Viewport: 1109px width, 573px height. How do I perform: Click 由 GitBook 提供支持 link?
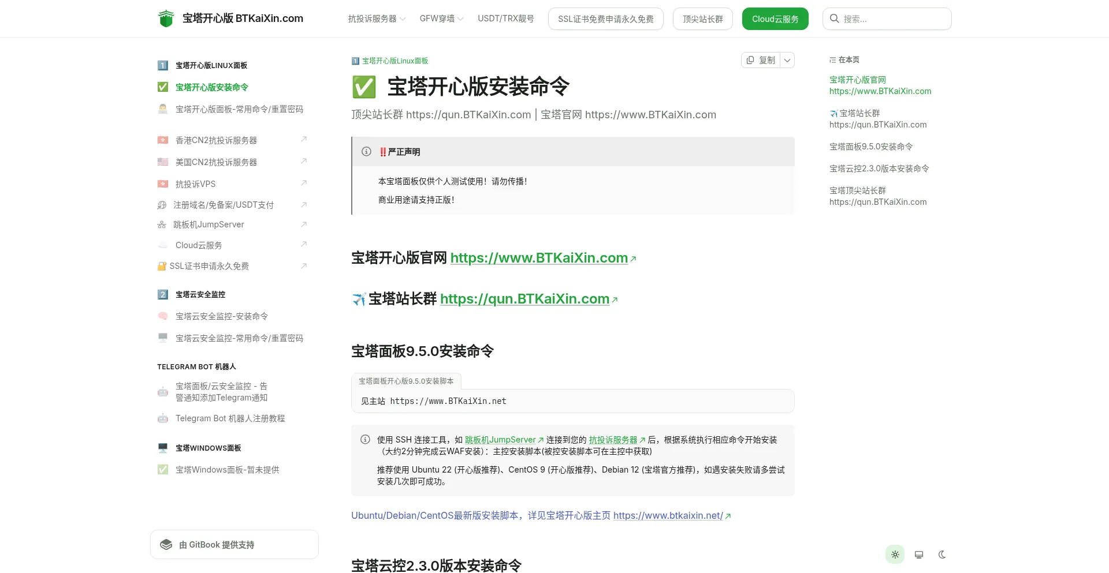click(x=235, y=545)
